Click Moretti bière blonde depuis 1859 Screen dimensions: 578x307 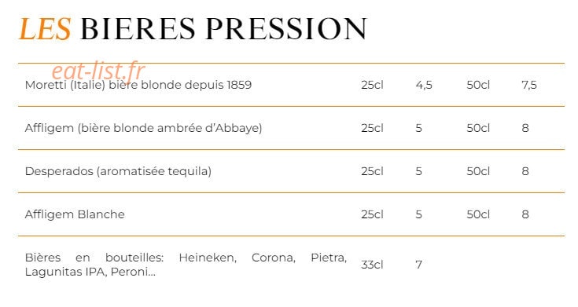point(138,85)
